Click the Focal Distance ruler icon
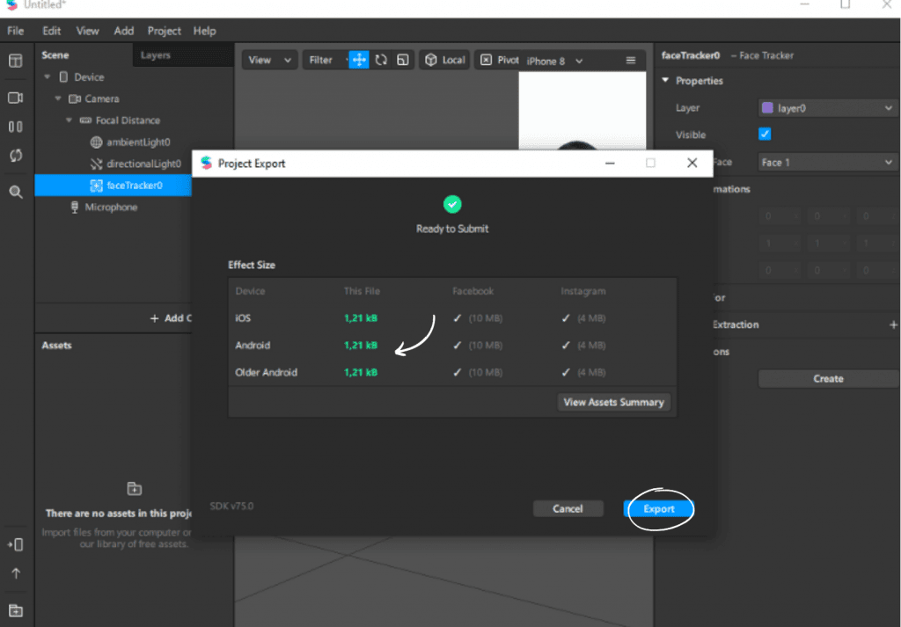This screenshot has width=901, height=627. point(85,120)
